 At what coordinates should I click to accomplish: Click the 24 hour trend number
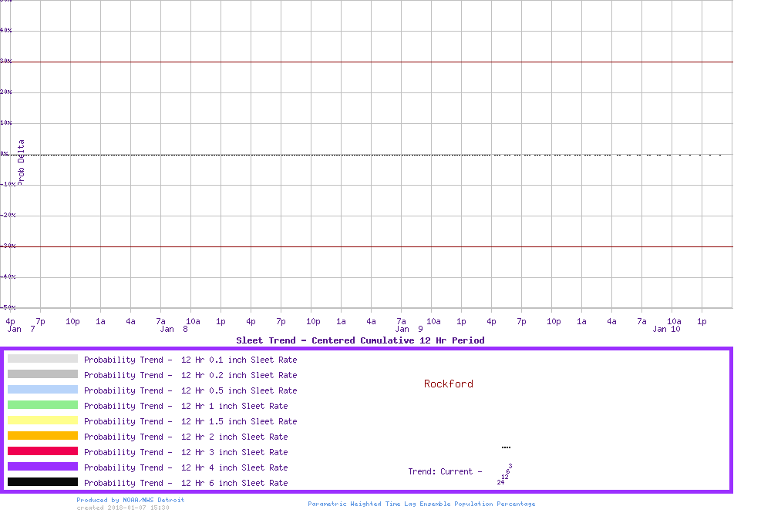click(500, 482)
